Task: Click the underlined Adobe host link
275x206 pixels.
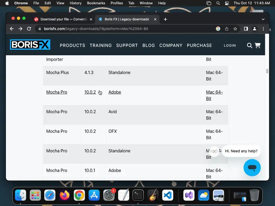Action: coord(115,92)
